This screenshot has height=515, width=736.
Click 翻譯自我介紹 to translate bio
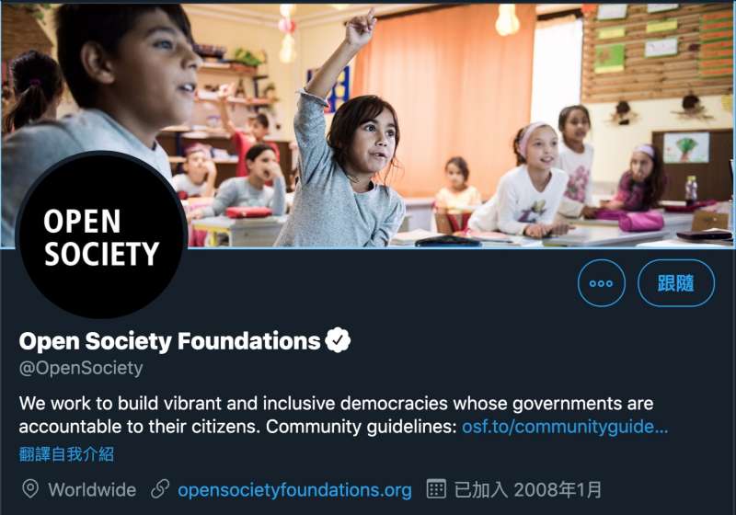pyautogui.click(x=66, y=454)
